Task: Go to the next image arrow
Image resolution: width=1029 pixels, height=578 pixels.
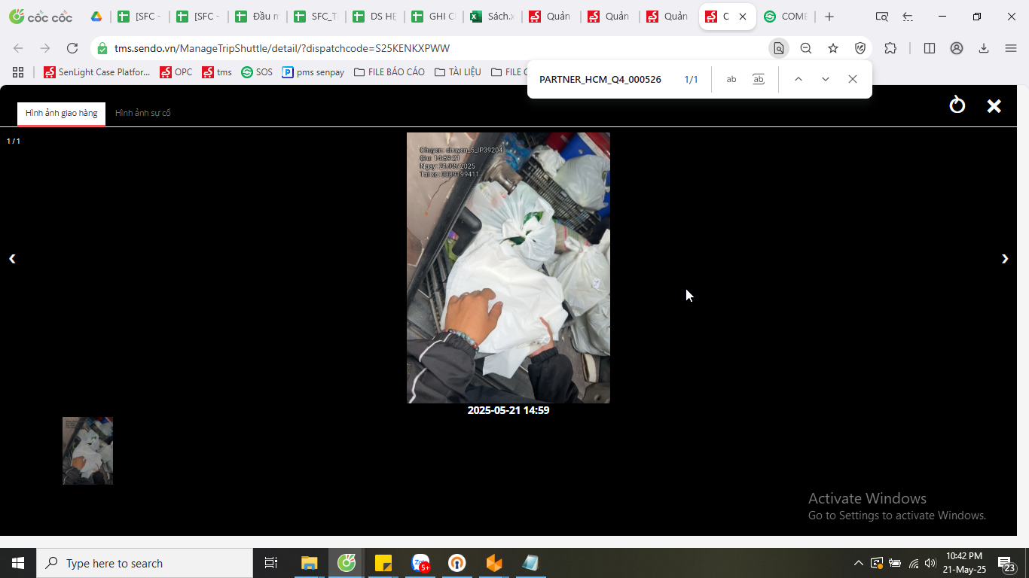Action: point(1004,259)
